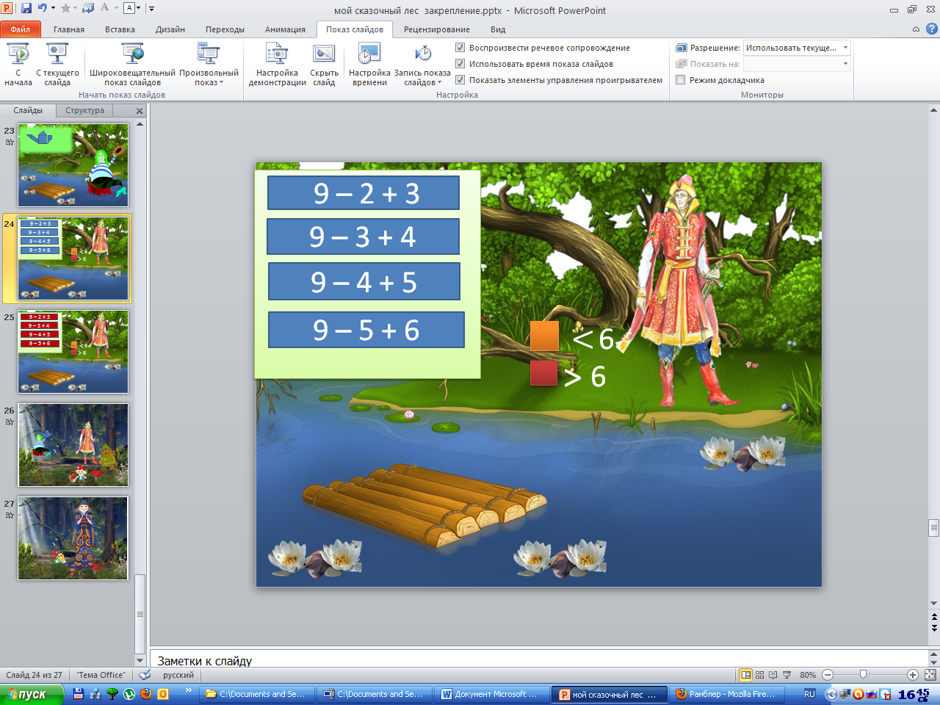Go to next slide arrow button

(x=934, y=628)
